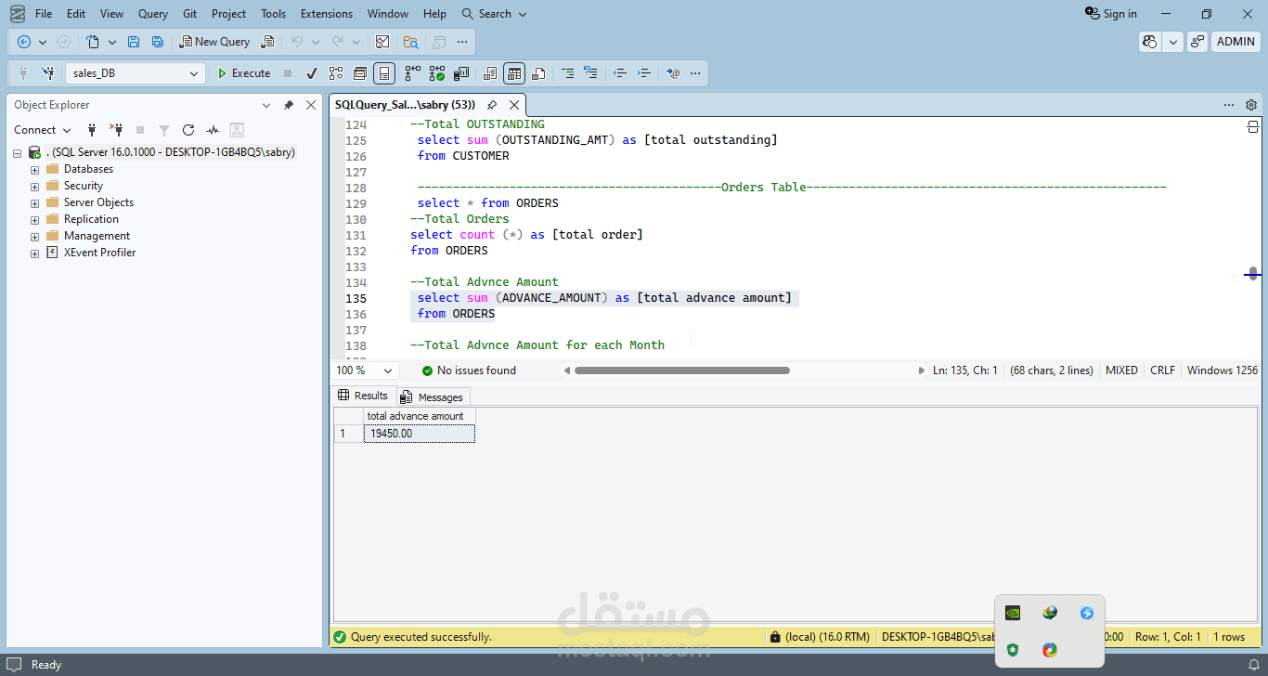Select the 19450.00 result cell

[419, 434]
